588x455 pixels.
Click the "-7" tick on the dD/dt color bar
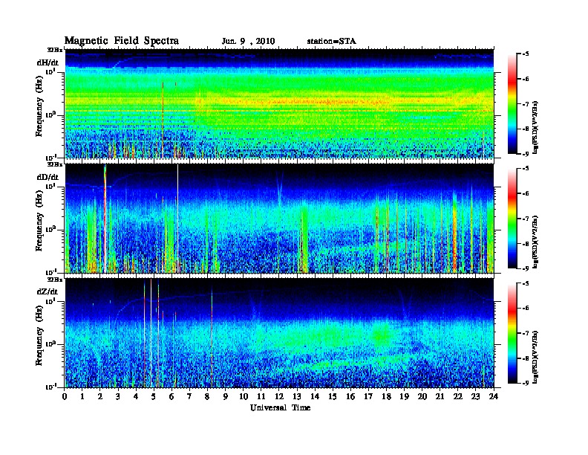pos(526,219)
